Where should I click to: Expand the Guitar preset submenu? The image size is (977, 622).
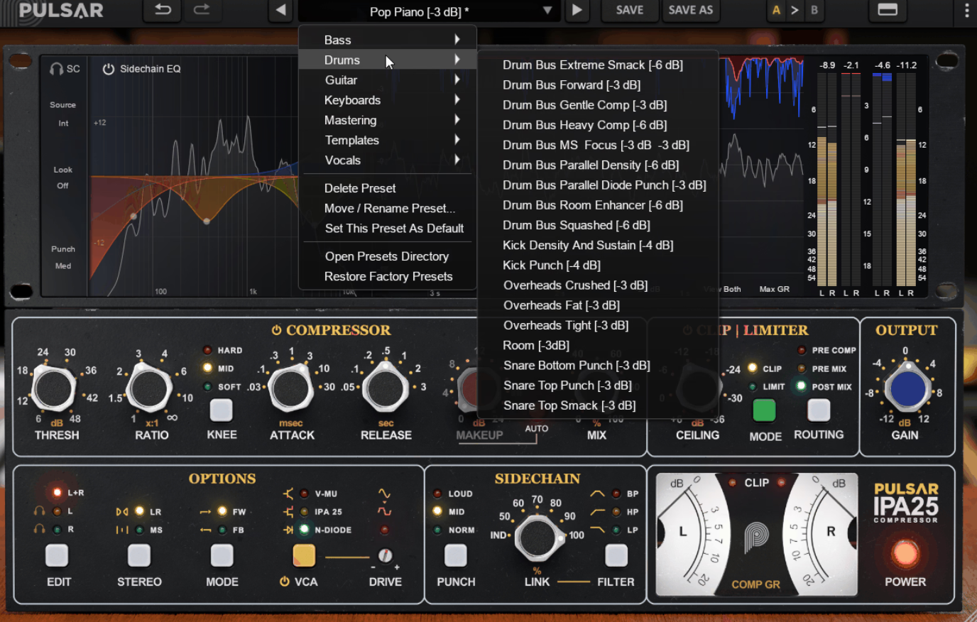[x=388, y=80]
